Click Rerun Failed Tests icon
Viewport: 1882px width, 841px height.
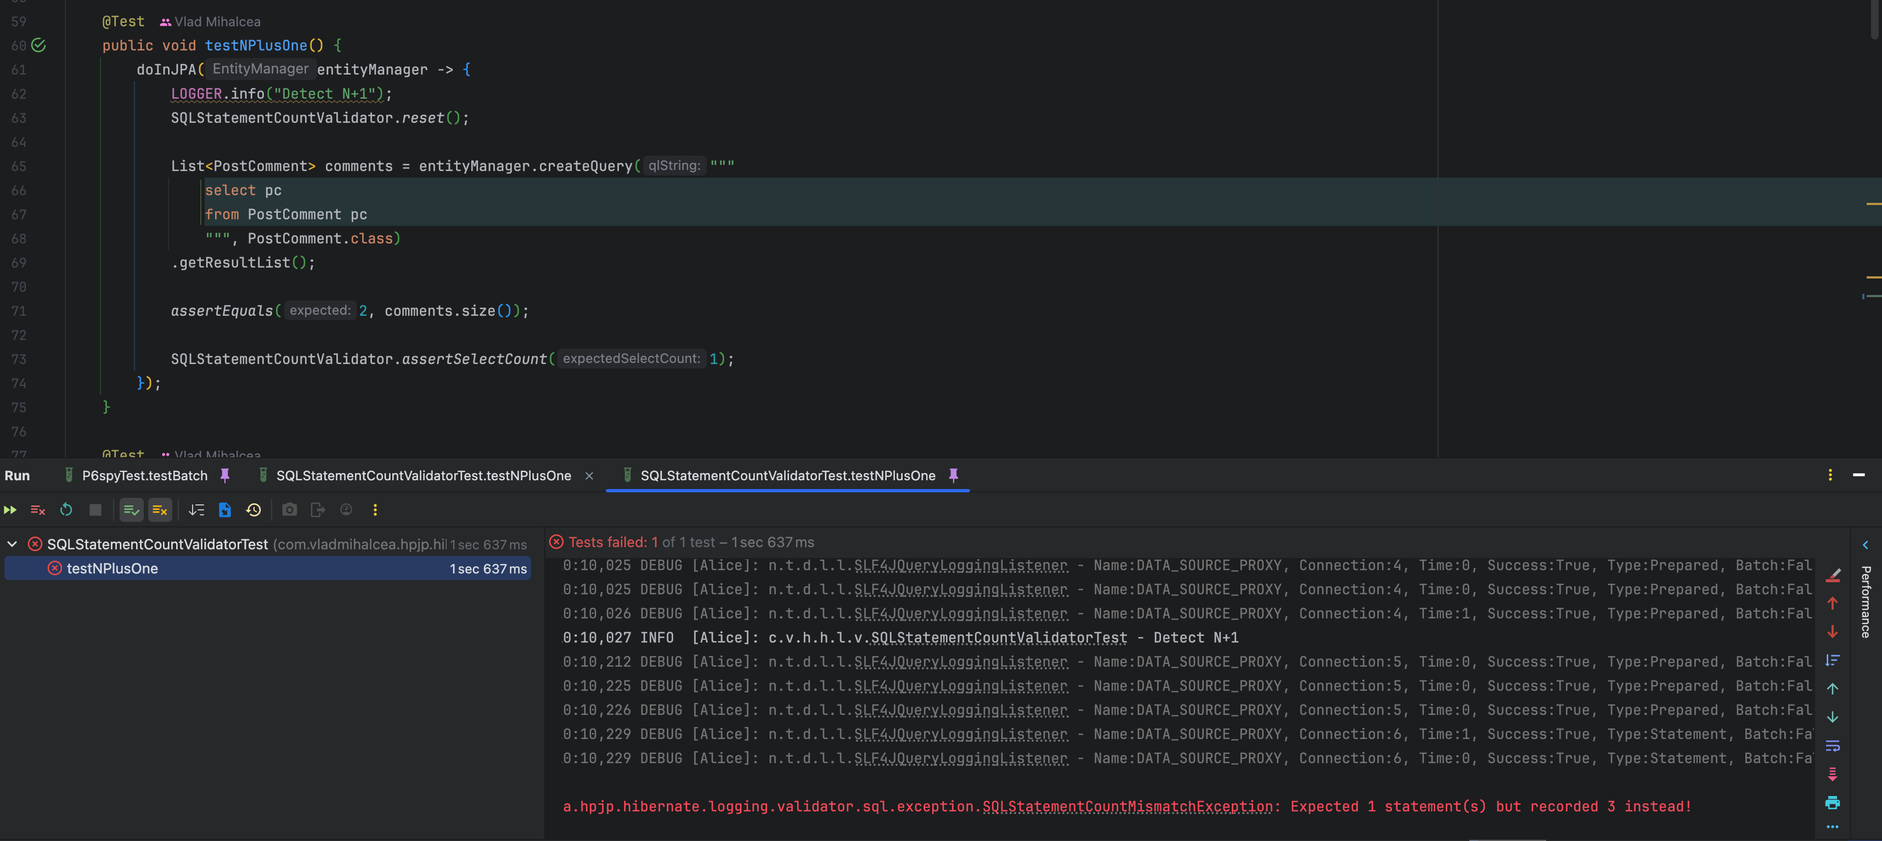(x=37, y=509)
